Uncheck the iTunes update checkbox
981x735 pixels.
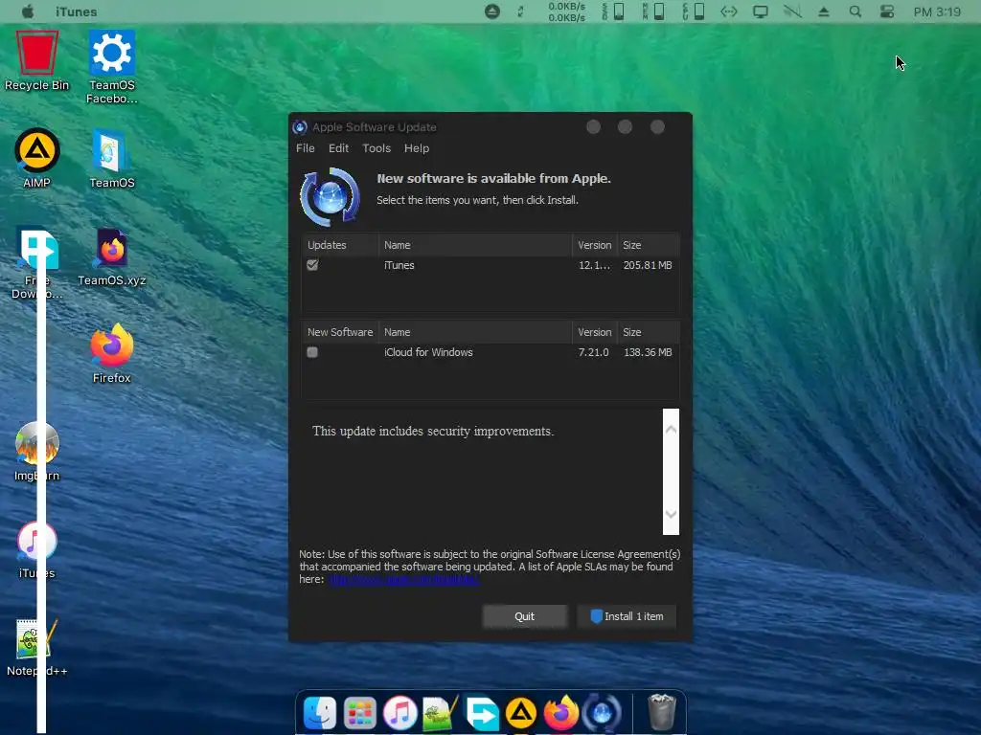tap(312, 265)
